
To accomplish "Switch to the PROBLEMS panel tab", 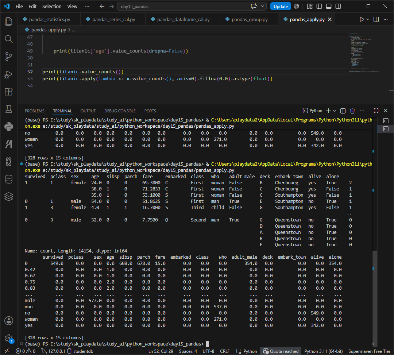I will tap(34, 111).
